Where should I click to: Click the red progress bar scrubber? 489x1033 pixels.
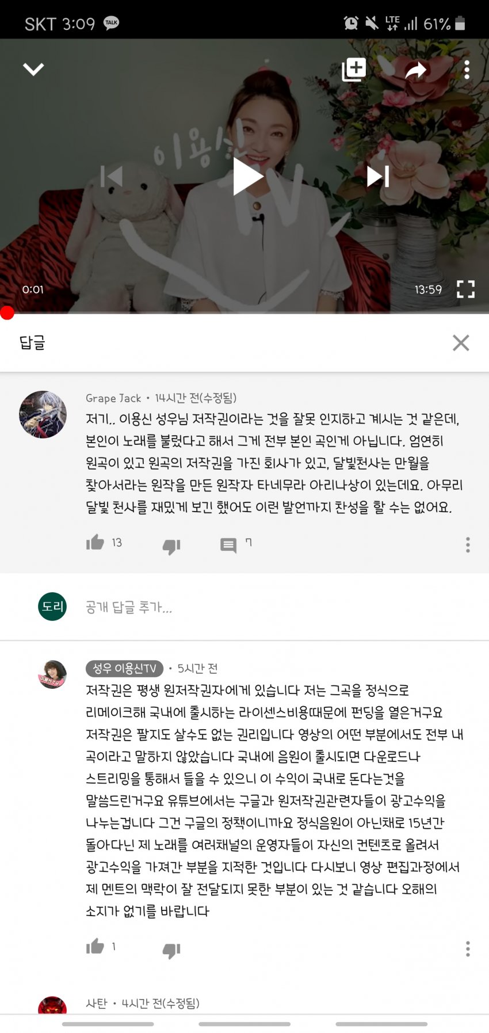pos(7,313)
